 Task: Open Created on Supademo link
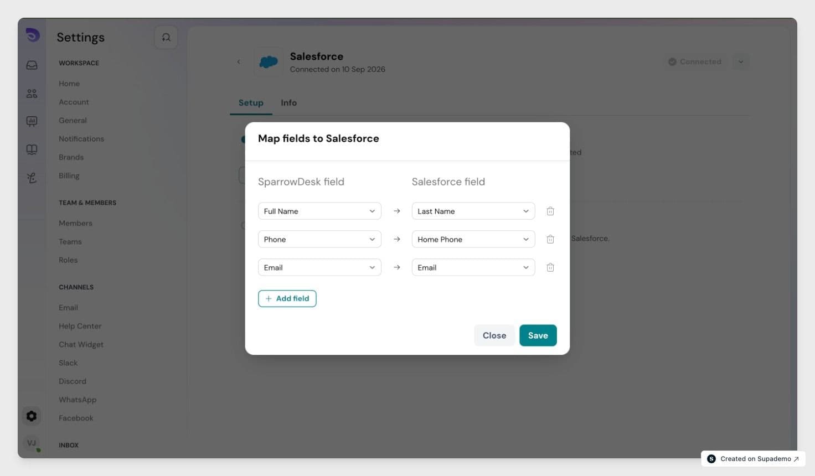click(x=753, y=459)
